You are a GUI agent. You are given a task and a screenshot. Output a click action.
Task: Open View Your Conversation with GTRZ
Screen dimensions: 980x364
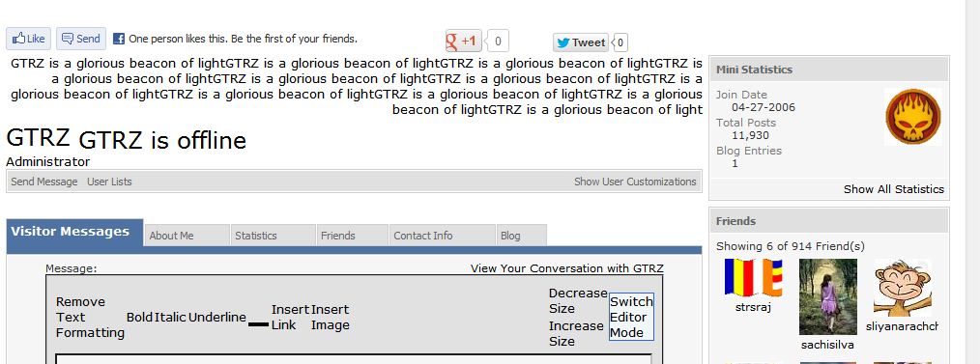click(x=567, y=268)
